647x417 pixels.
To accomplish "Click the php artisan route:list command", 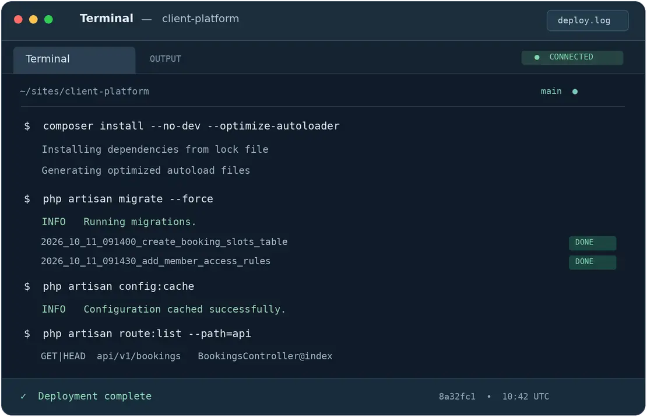I will click(147, 334).
